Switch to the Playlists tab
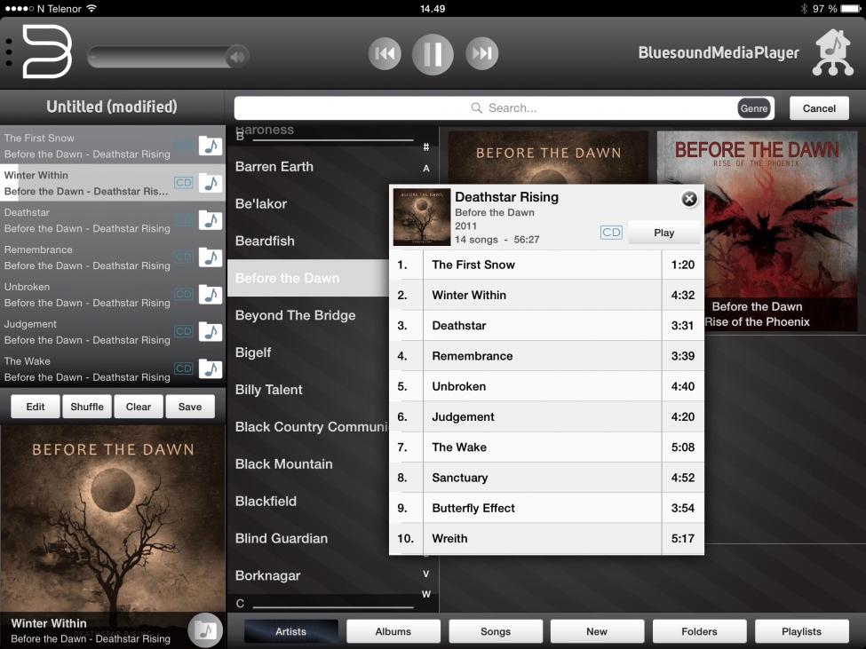This screenshot has height=649, width=866. (x=801, y=631)
